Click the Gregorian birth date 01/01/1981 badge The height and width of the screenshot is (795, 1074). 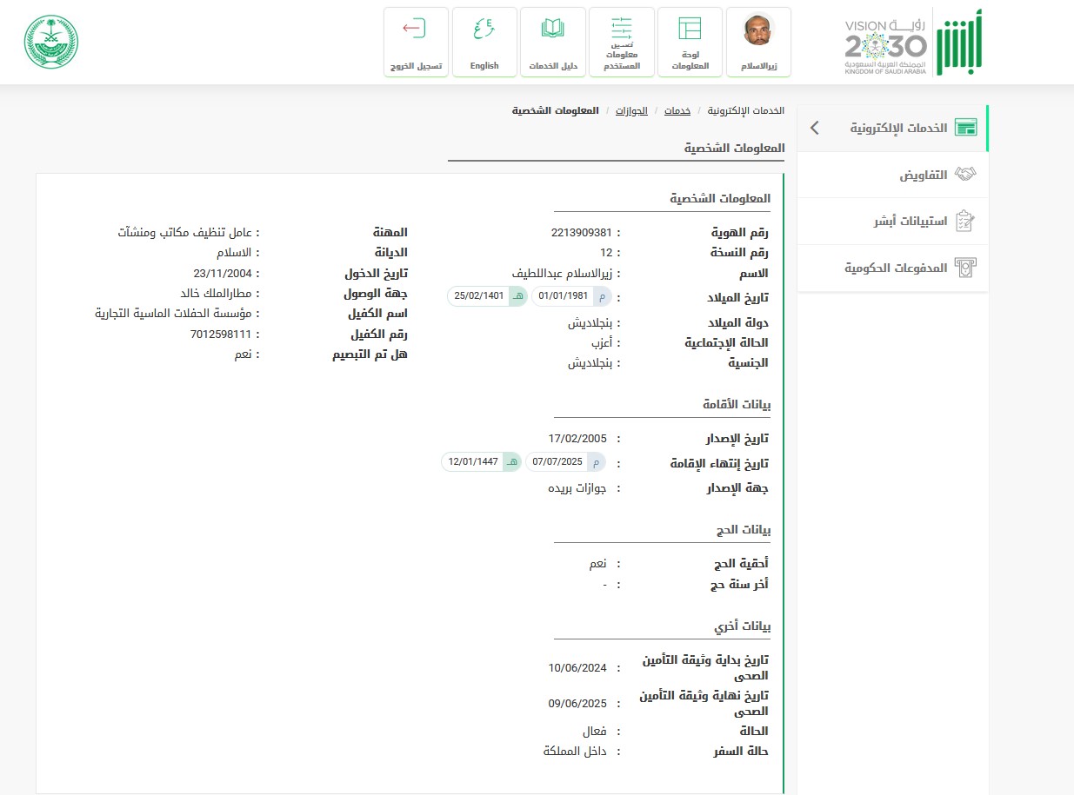coord(571,296)
